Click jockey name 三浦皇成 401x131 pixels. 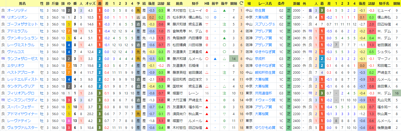(195, 52)
